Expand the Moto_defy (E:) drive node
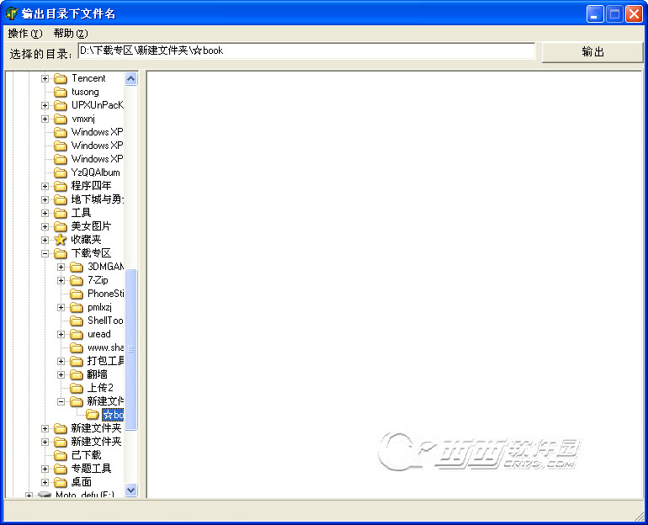The image size is (648, 525). [x=29, y=495]
